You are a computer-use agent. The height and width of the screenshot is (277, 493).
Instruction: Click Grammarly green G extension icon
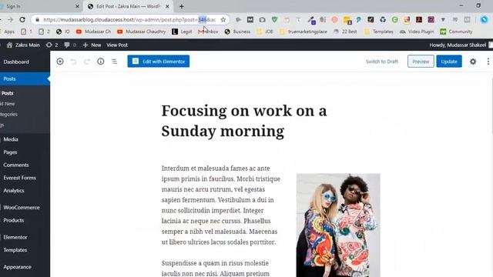pyautogui.click(x=394, y=19)
